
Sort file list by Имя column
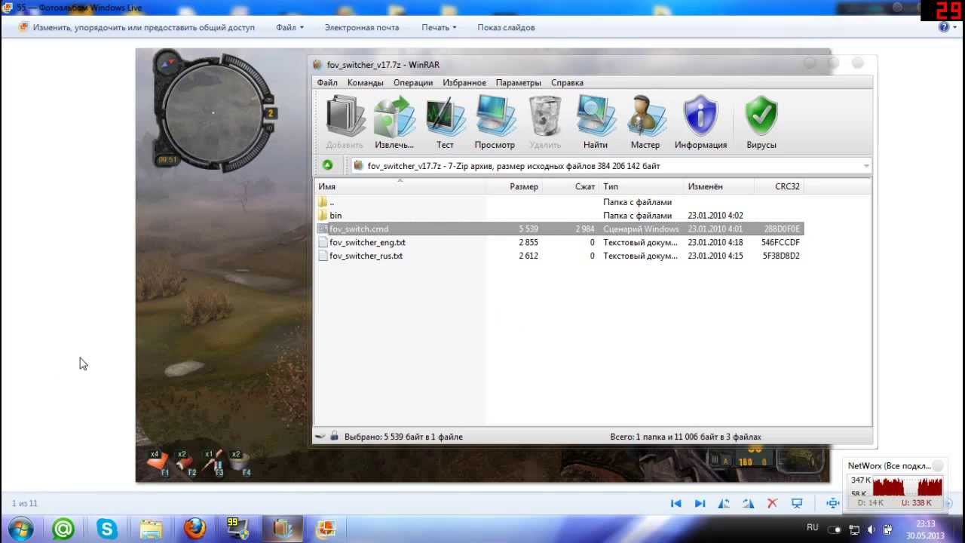(x=400, y=186)
